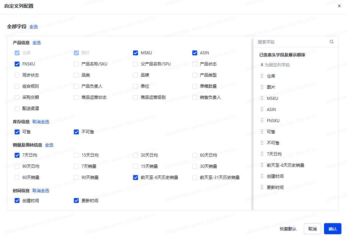Enable the 产品名称/SKU checkbox
Viewport: 347px width, 236px height.
click(76, 64)
